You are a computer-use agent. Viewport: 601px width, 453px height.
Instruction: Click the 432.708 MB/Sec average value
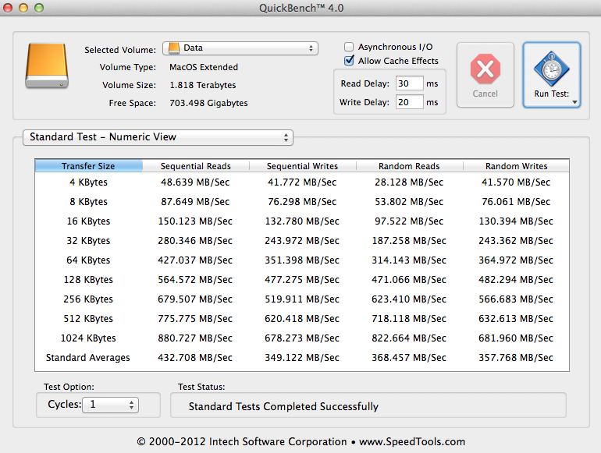tap(195, 358)
